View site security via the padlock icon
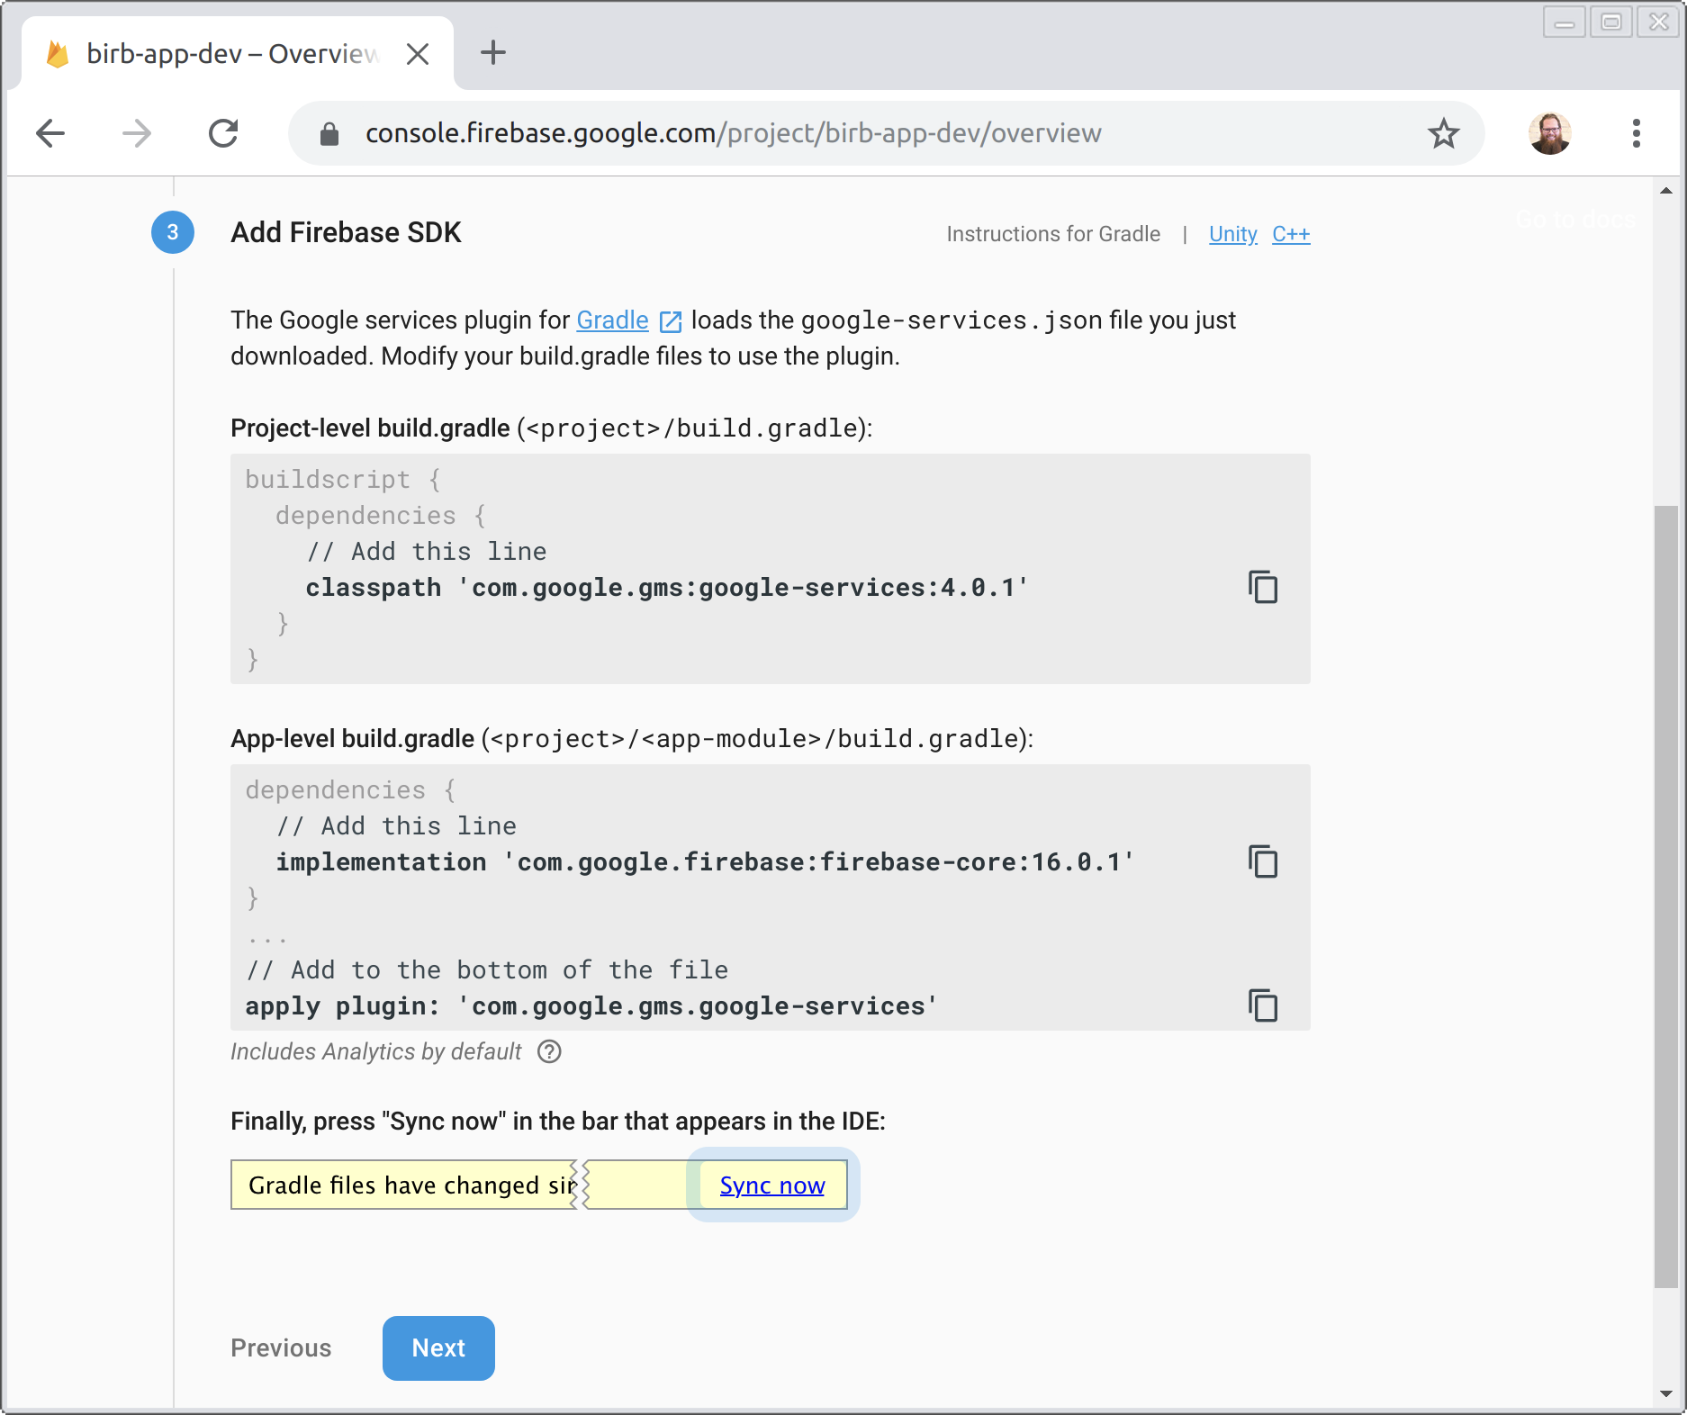This screenshot has height=1415, width=1687. [x=329, y=132]
